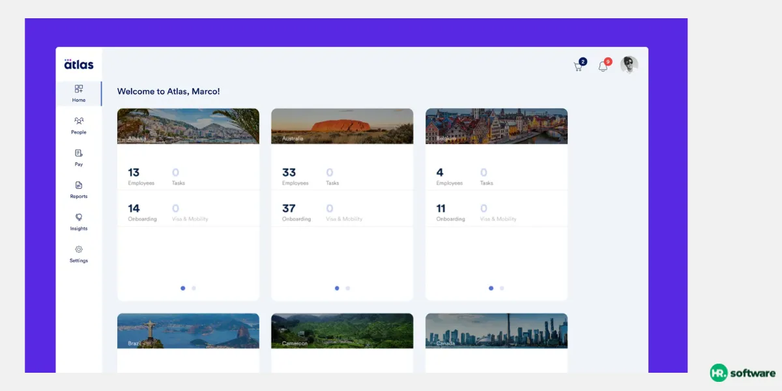View 37 Onboarding in Australia
782x391 pixels.
[x=297, y=212]
